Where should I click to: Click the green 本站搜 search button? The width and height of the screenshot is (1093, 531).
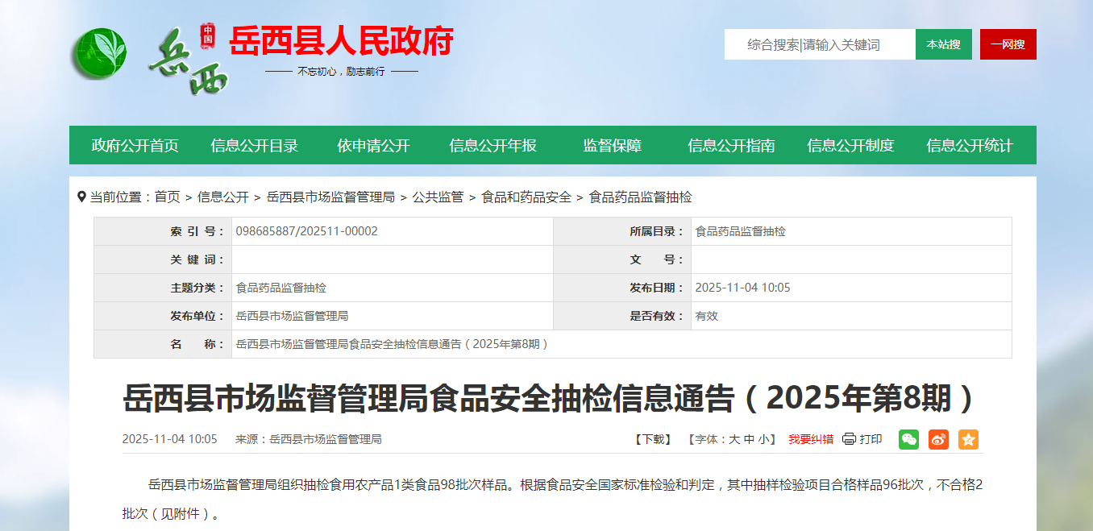(943, 44)
